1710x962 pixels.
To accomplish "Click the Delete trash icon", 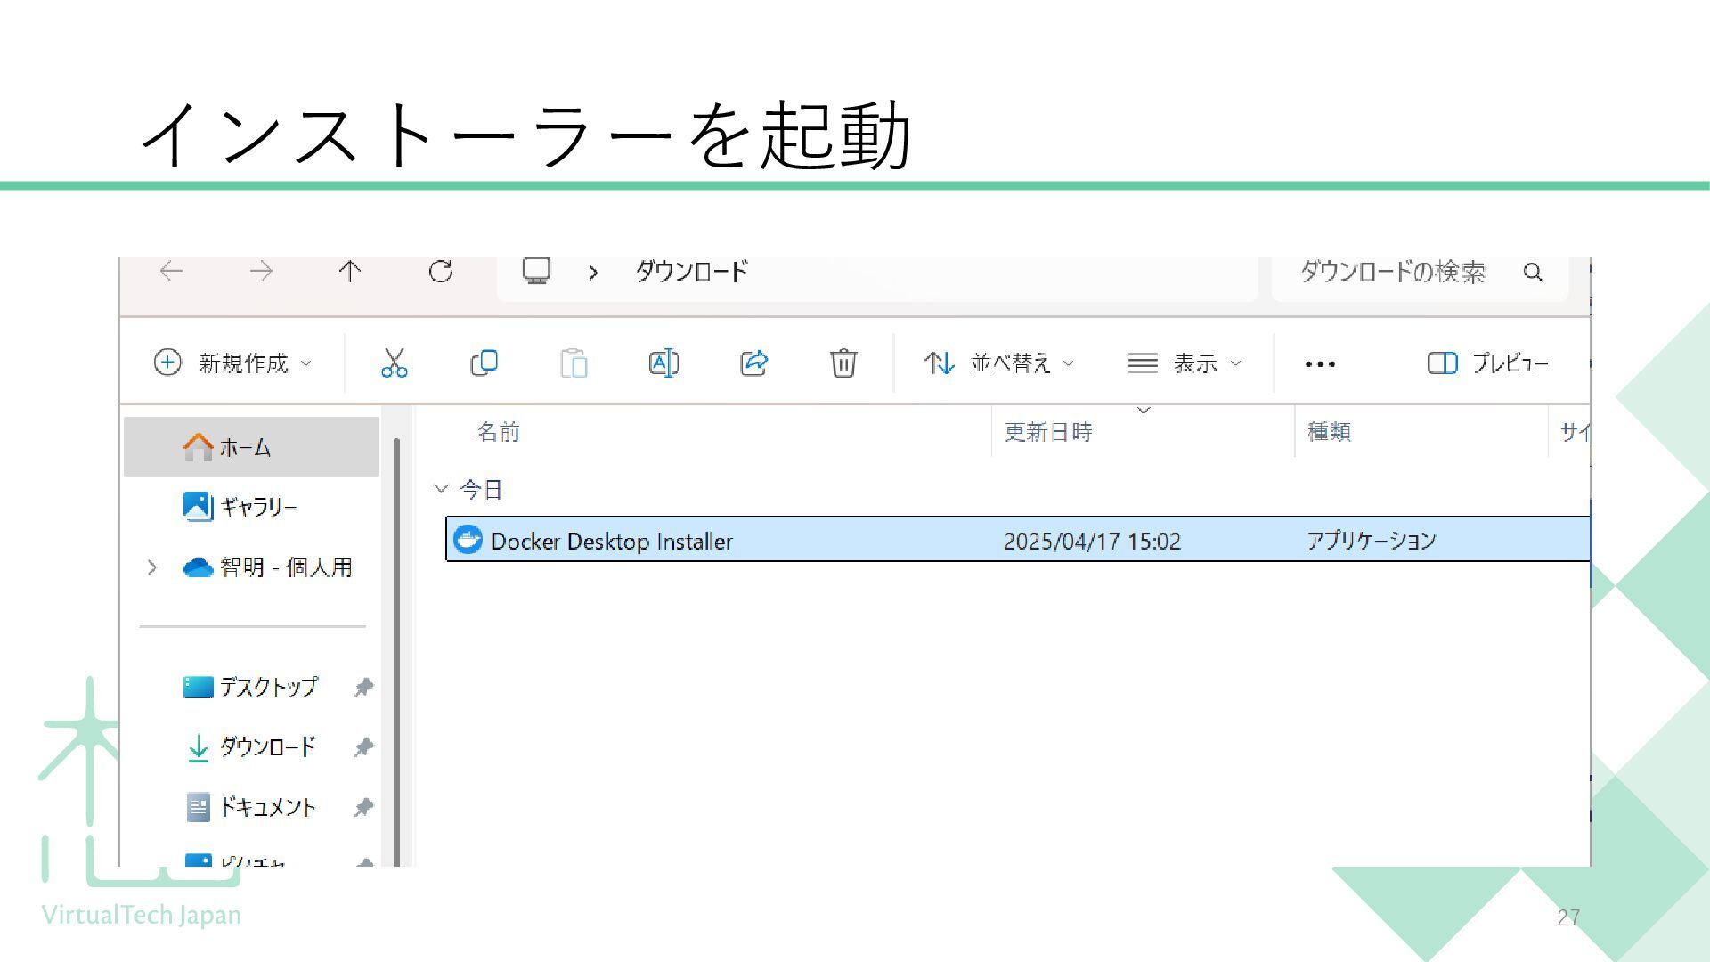I will point(843,363).
